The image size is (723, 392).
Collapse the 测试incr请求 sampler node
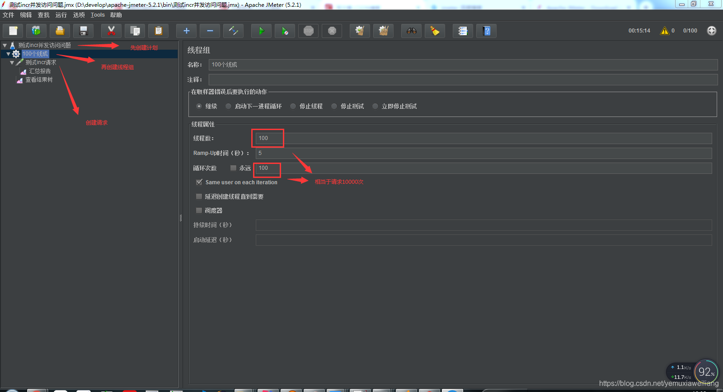[x=12, y=62]
